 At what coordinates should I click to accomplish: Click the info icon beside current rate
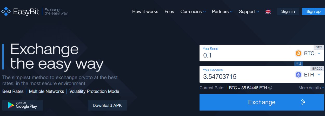click(x=270, y=88)
